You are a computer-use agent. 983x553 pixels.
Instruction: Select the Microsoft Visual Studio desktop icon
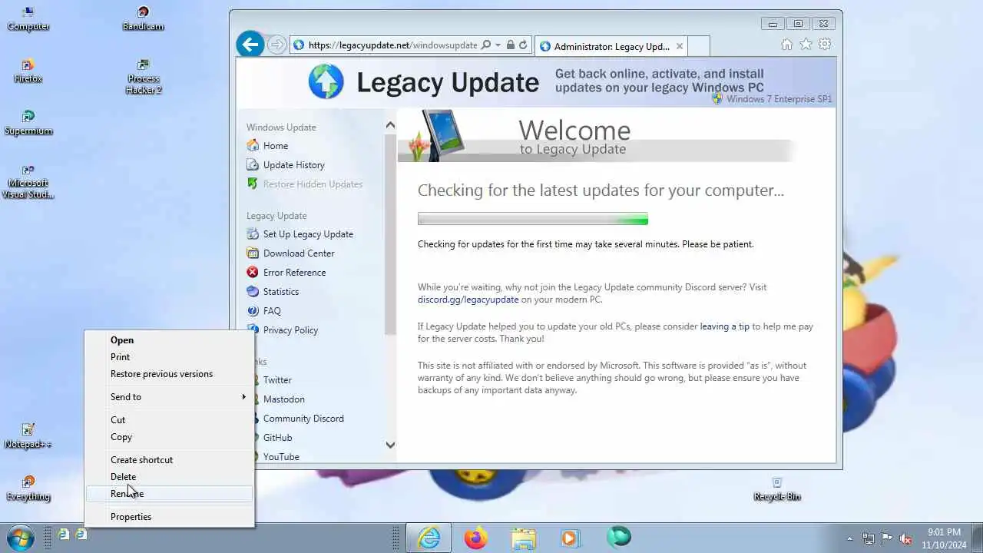28,182
